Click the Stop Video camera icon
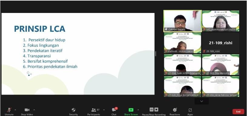This screenshot has width=247, height=116. 27,110
